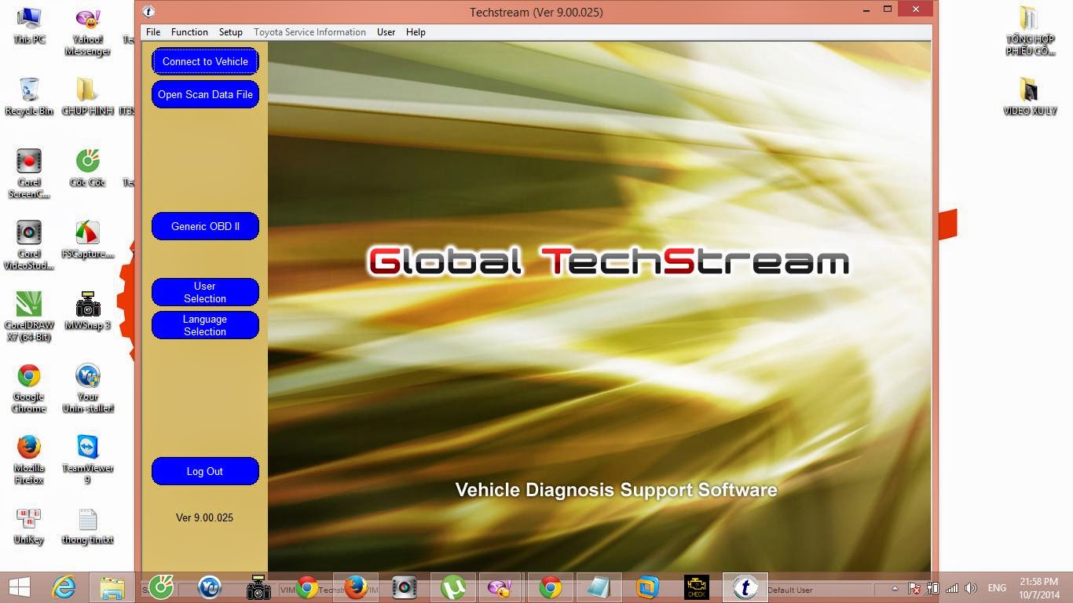Select the FSCapture desktop icon
This screenshot has width=1073, height=603.
pyautogui.click(x=87, y=239)
